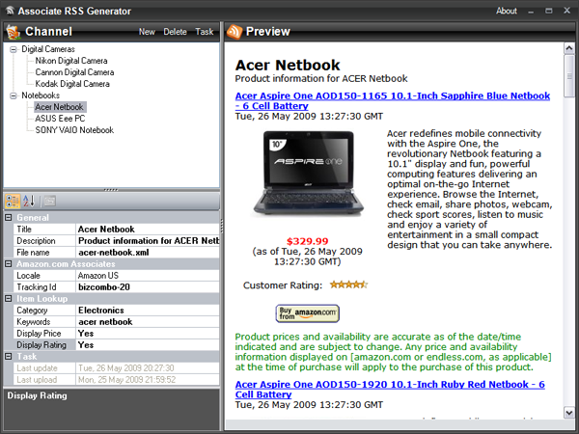Select the Acer Aspire One laptop image
The height and width of the screenshot is (434, 579).
coord(308,174)
